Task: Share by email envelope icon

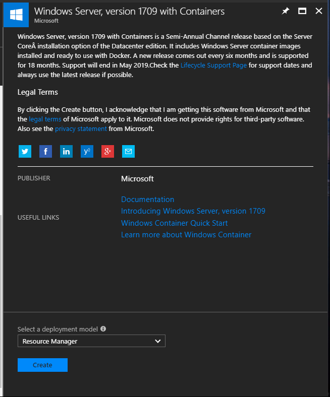Action: click(x=128, y=152)
